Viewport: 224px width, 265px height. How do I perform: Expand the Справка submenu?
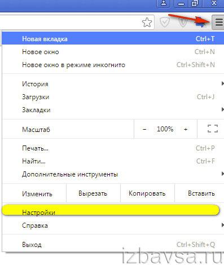tap(113, 226)
